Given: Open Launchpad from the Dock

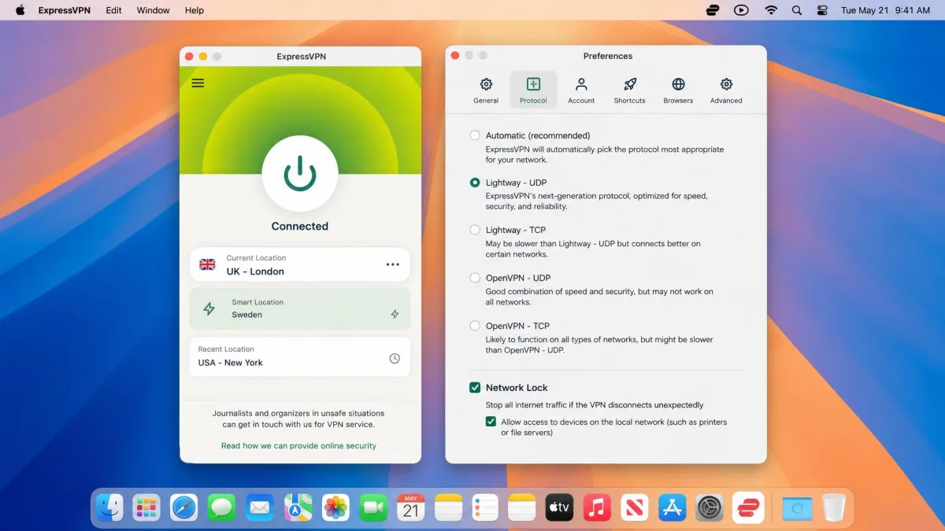Looking at the screenshot, I should pyautogui.click(x=146, y=507).
